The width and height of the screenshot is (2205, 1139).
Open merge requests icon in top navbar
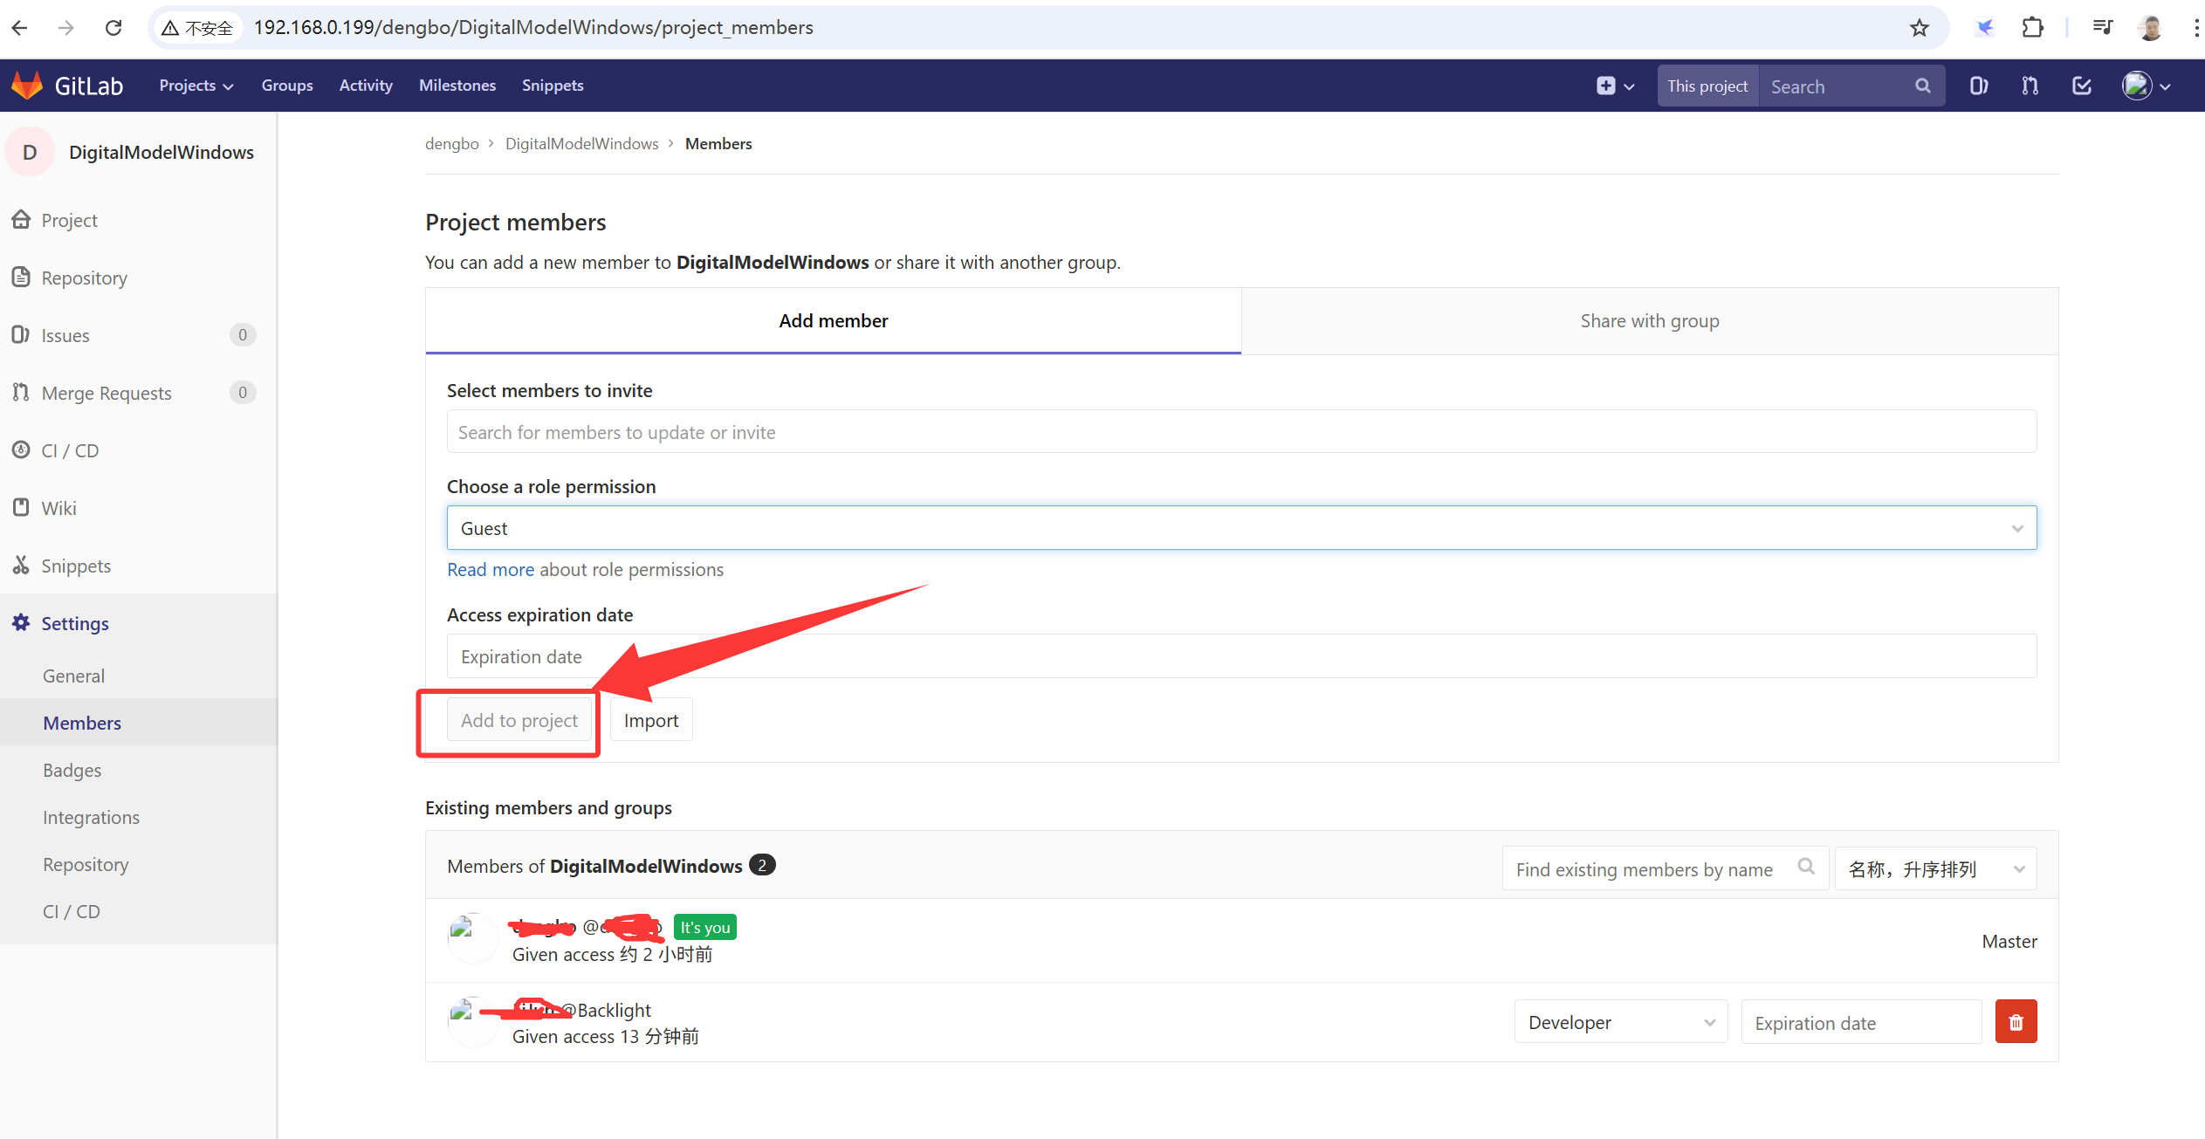(2030, 86)
